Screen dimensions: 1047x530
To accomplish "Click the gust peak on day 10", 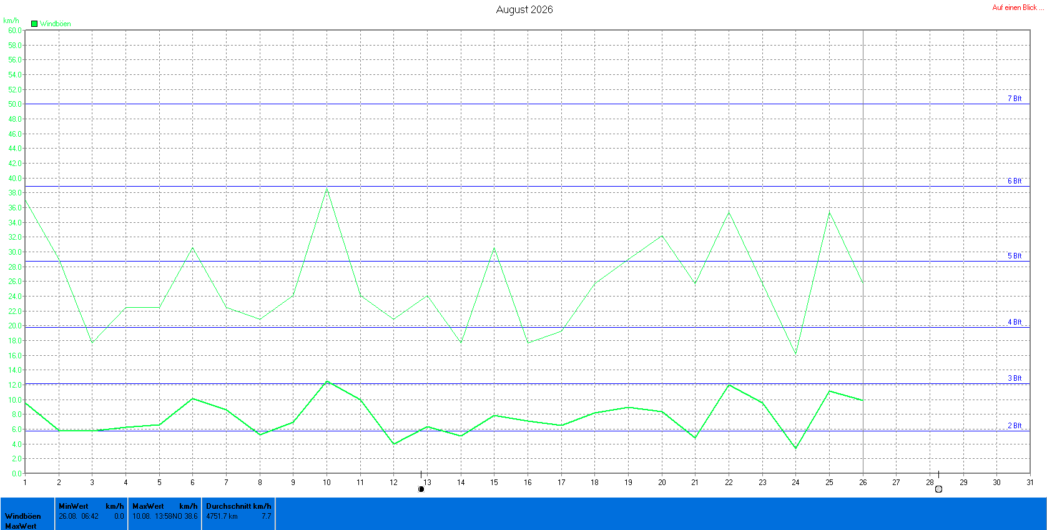I will 327,189.
